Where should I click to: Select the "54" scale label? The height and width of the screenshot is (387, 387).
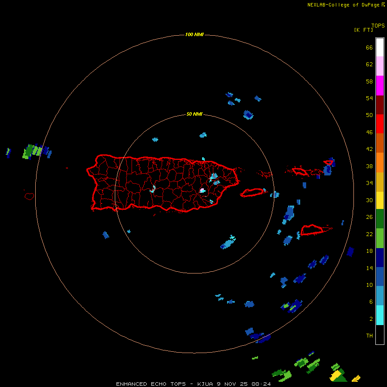click(x=369, y=98)
